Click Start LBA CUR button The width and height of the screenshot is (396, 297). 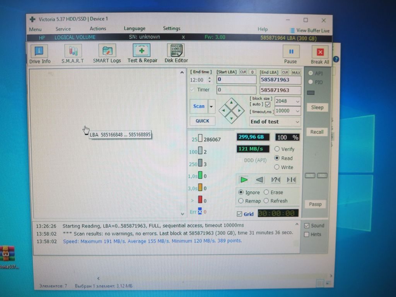pos(243,72)
